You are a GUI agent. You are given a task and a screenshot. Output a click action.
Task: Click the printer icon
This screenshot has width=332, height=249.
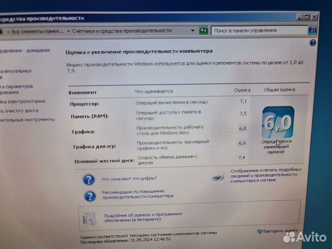click(x=219, y=176)
